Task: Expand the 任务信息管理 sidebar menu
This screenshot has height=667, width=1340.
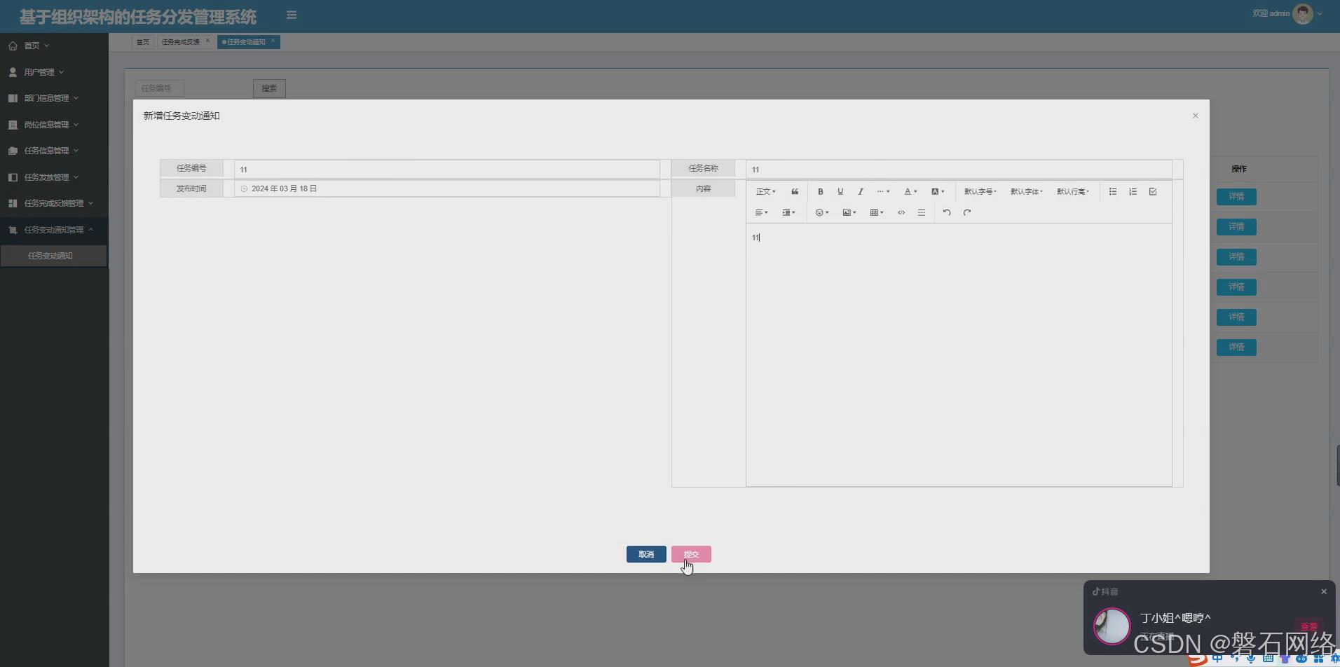Action: coord(54,151)
